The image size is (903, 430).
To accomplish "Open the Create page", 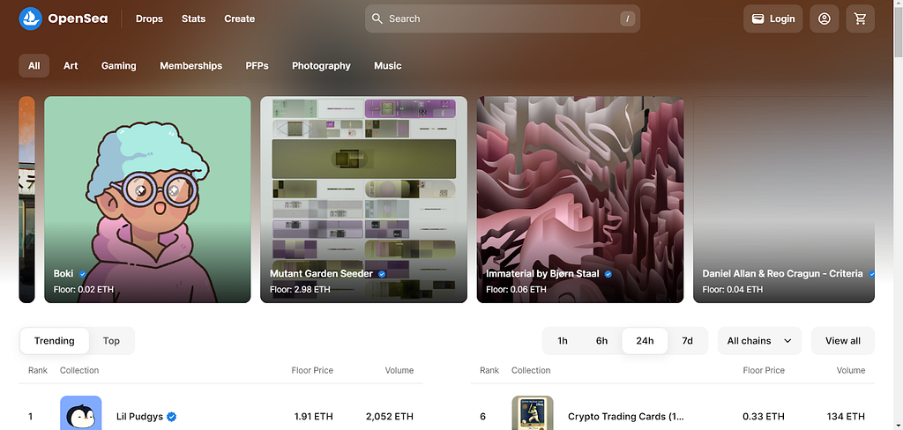I will tap(240, 19).
